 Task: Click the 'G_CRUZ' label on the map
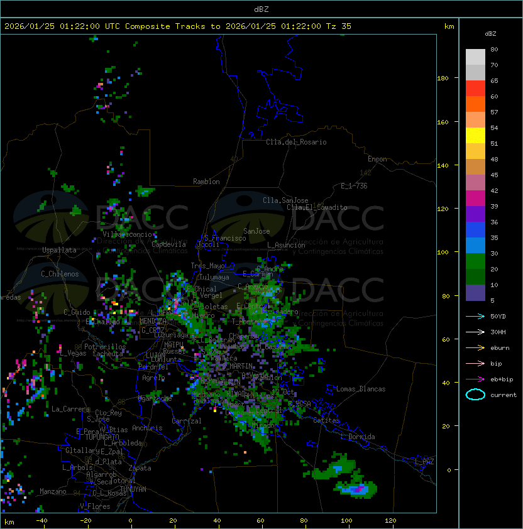[x=153, y=330]
